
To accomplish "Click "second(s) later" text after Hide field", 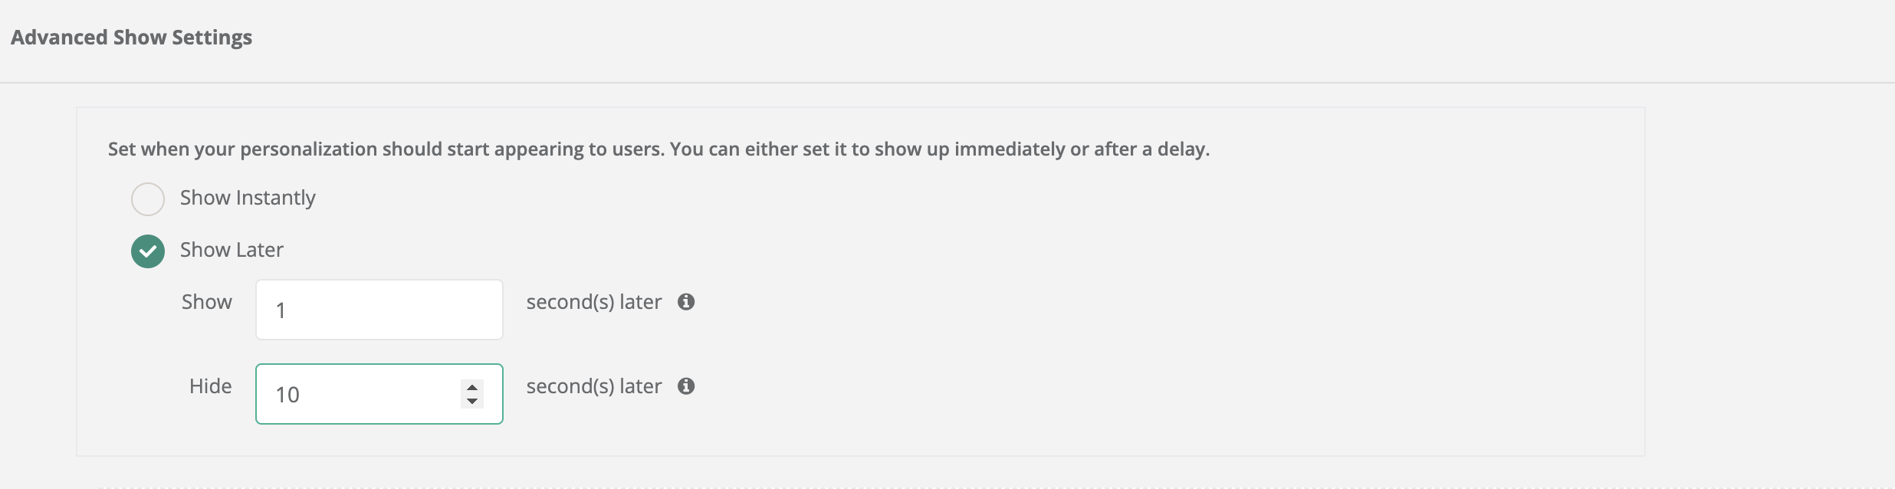I will (594, 386).
